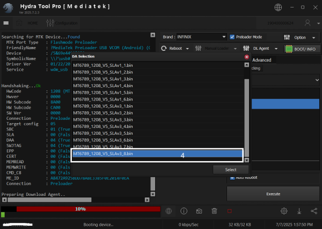Click log scroll left arrow
The width and height of the screenshot is (322, 229).
coord(4,200)
